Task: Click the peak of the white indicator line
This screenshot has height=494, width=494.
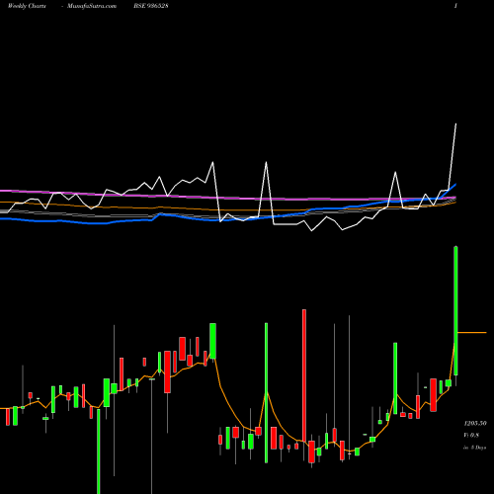Action: point(455,123)
